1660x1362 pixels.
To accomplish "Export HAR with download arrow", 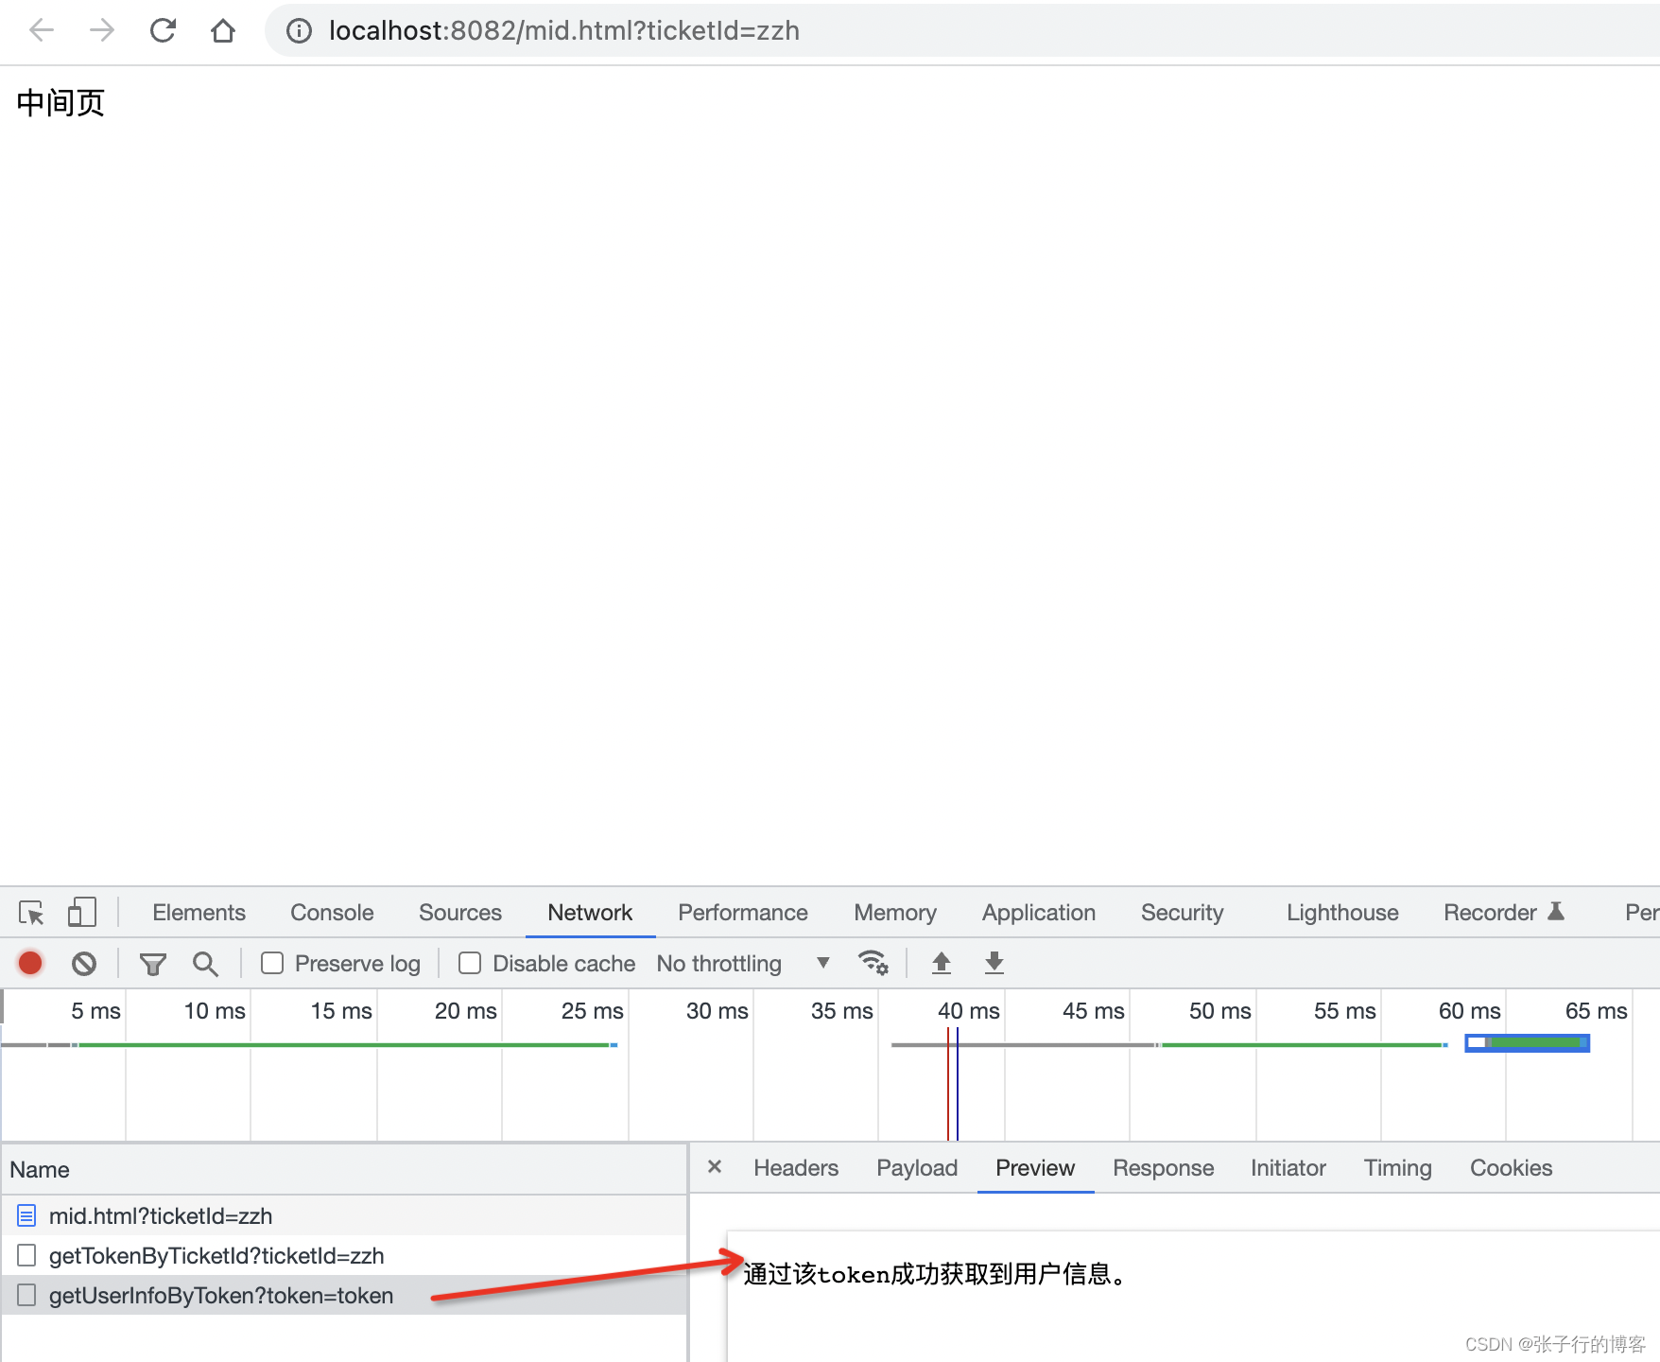I will pos(994,963).
